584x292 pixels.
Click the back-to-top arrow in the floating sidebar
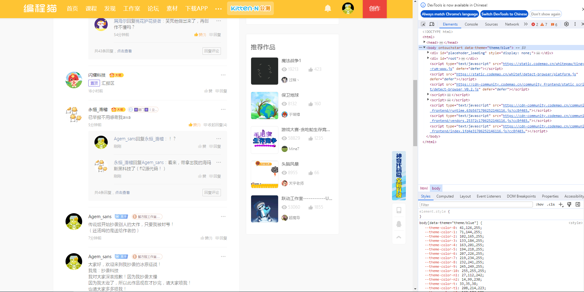click(399, 237)
